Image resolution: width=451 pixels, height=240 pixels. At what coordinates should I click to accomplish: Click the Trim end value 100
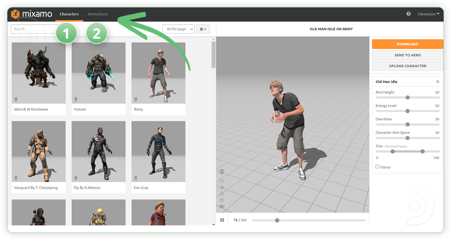[x=436, y=158]
